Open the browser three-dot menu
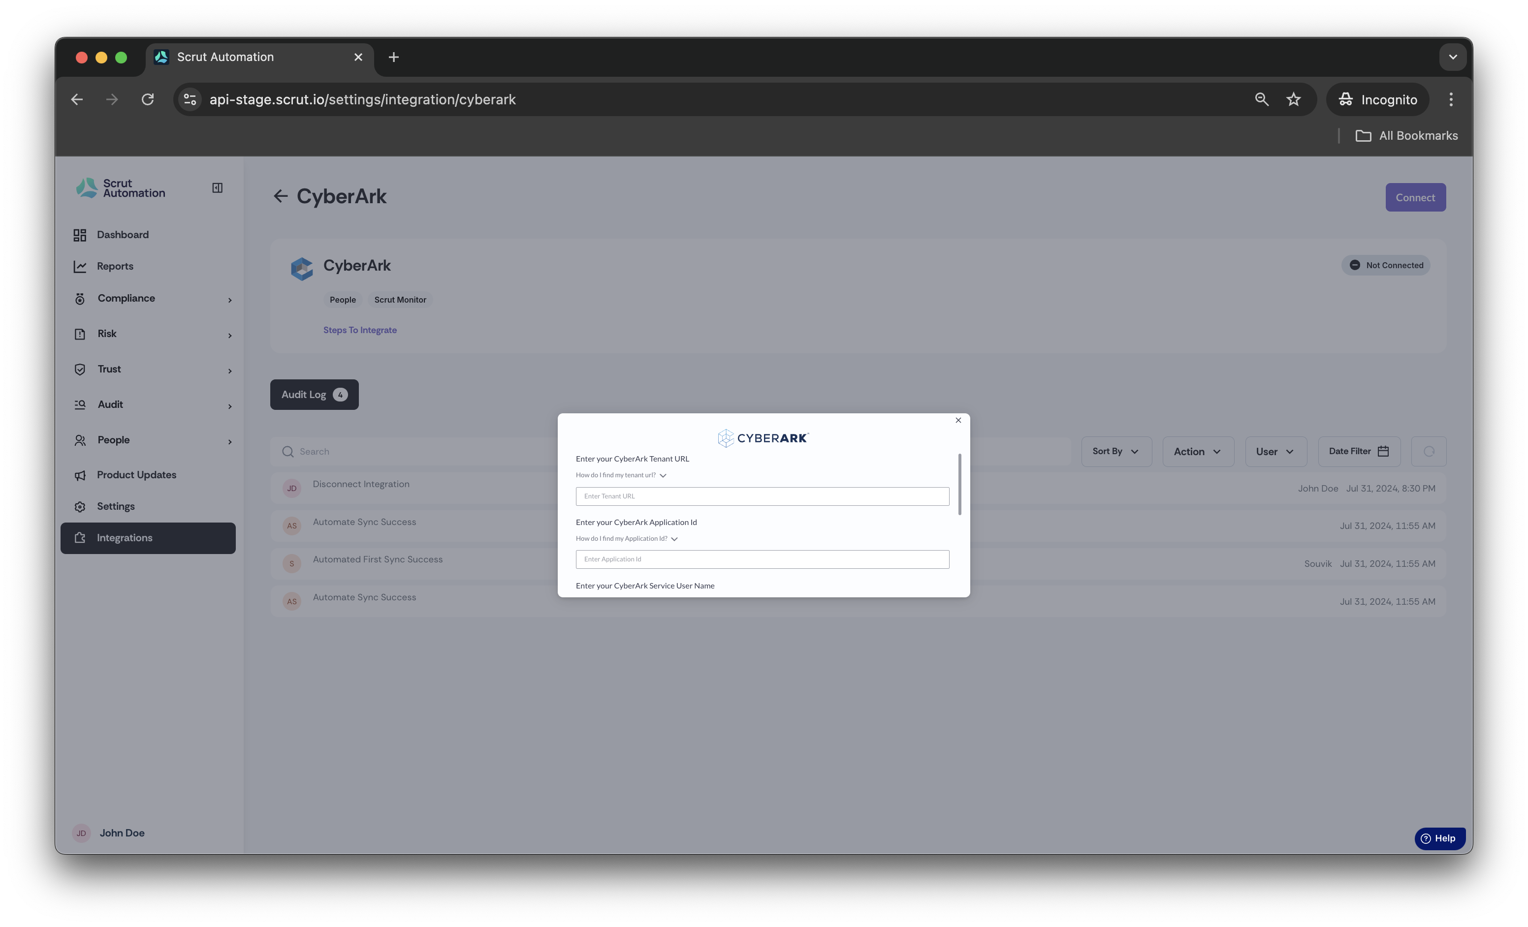The width and height of the screenshot is (1528, 927). 1451,99
